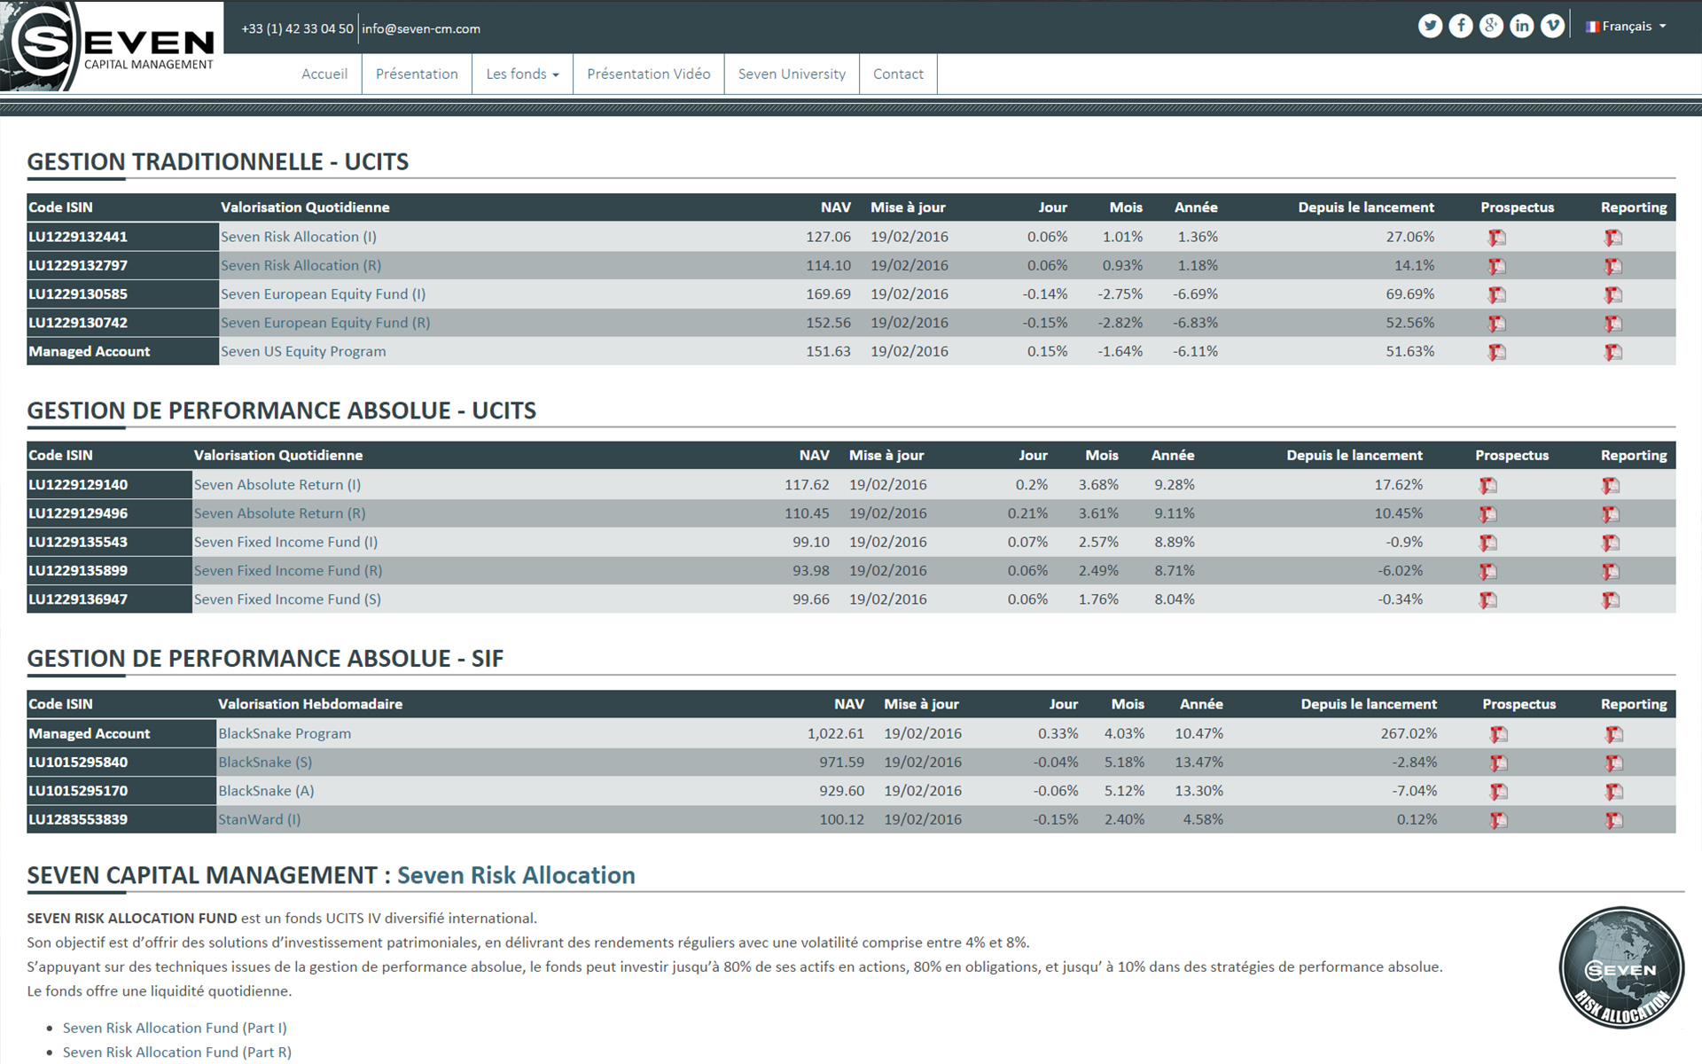Open Prospectus PDF for BlackSnake (A)
Viewport: 1702px width, 1064px height.
(1499, 792)
